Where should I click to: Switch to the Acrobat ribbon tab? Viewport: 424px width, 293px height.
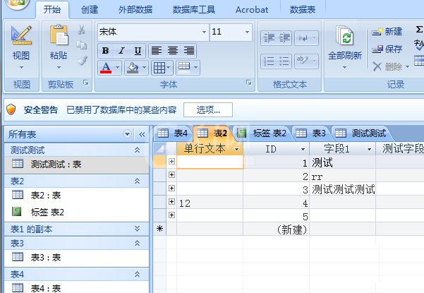[x=252, y=10]
